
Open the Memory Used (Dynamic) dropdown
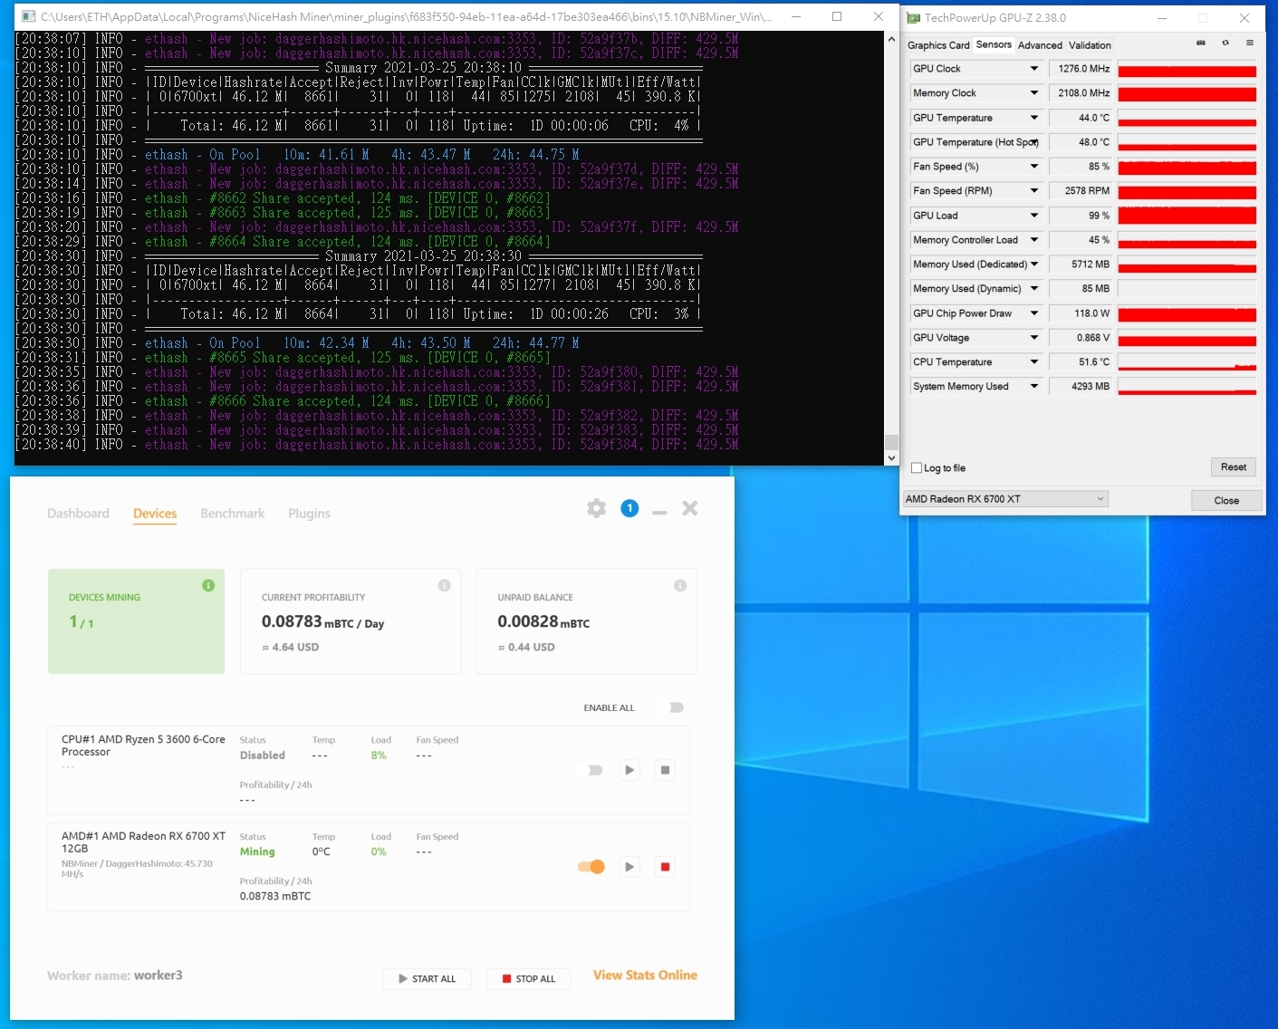[1033, 289]
